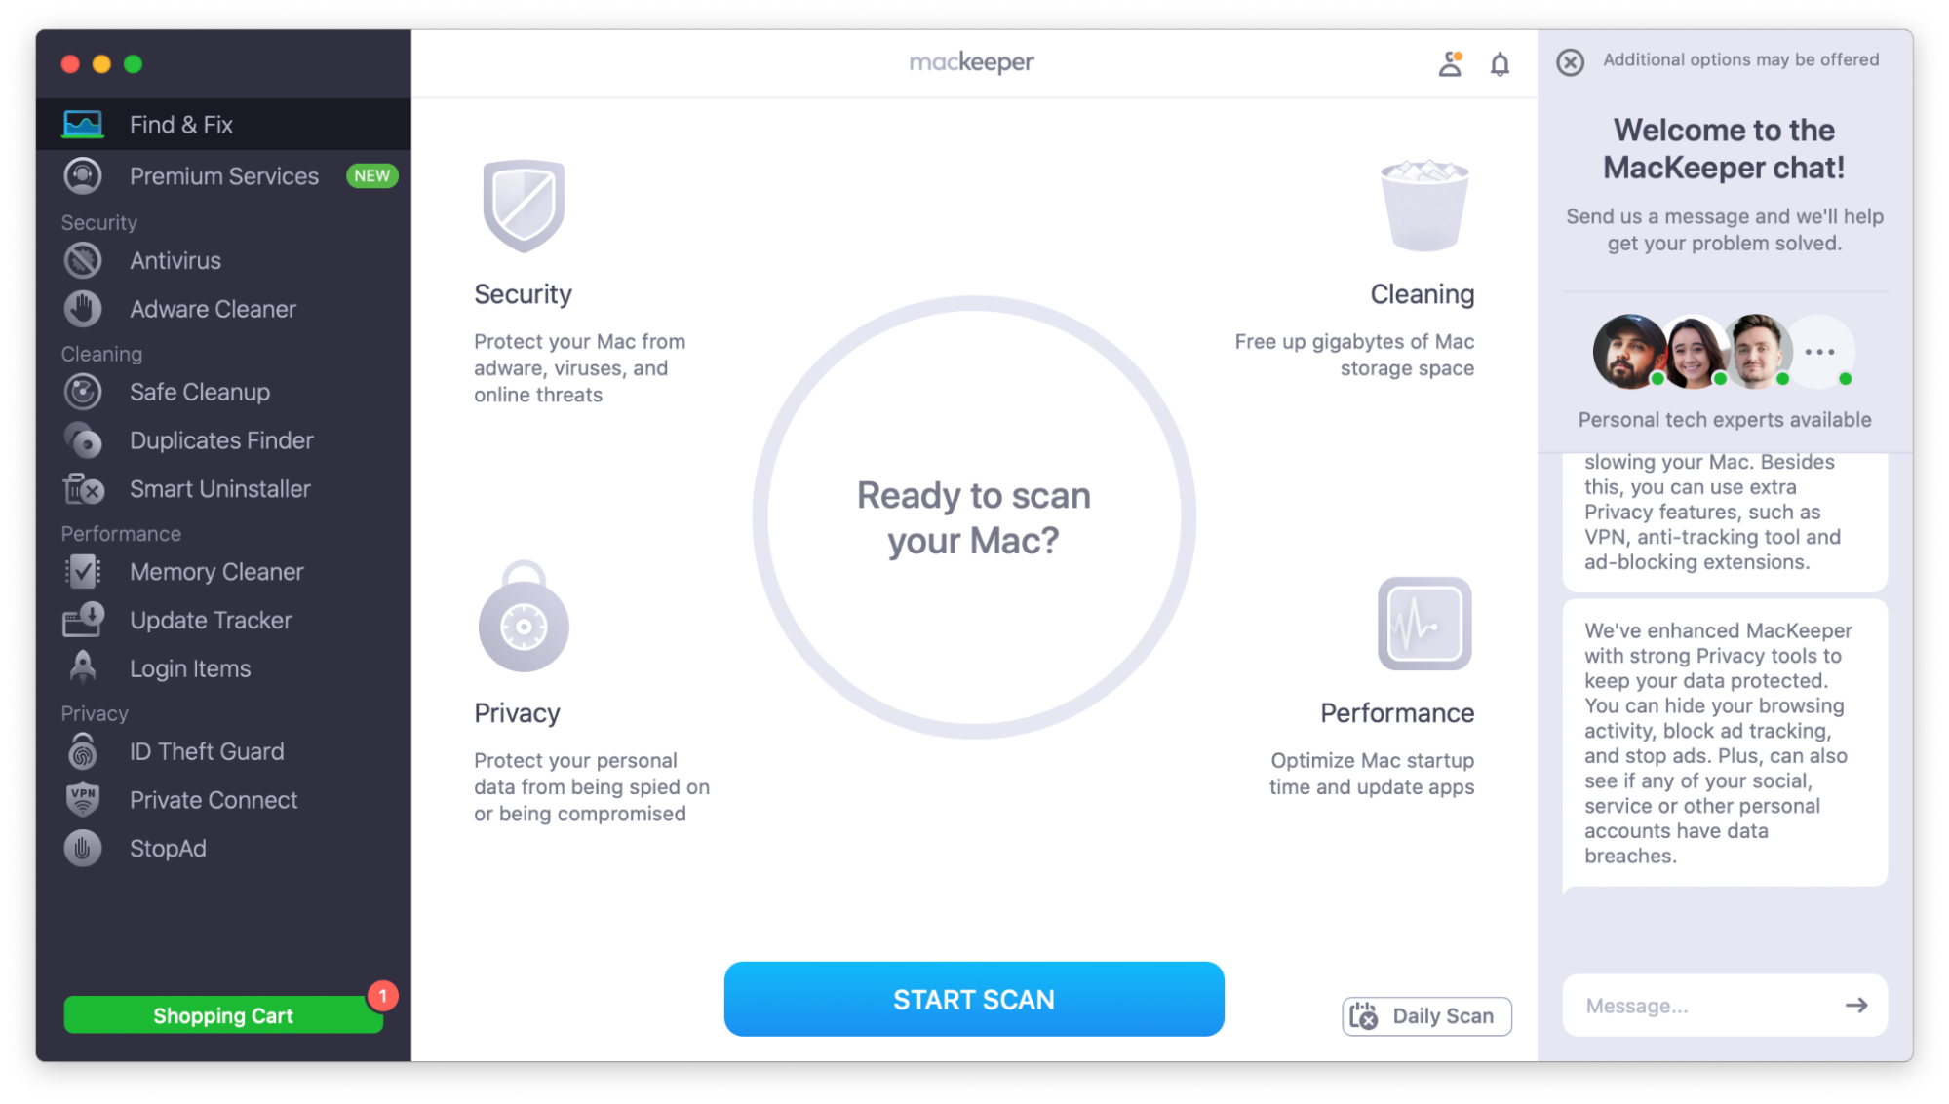Open the user account profile icon

point(1451,64)
